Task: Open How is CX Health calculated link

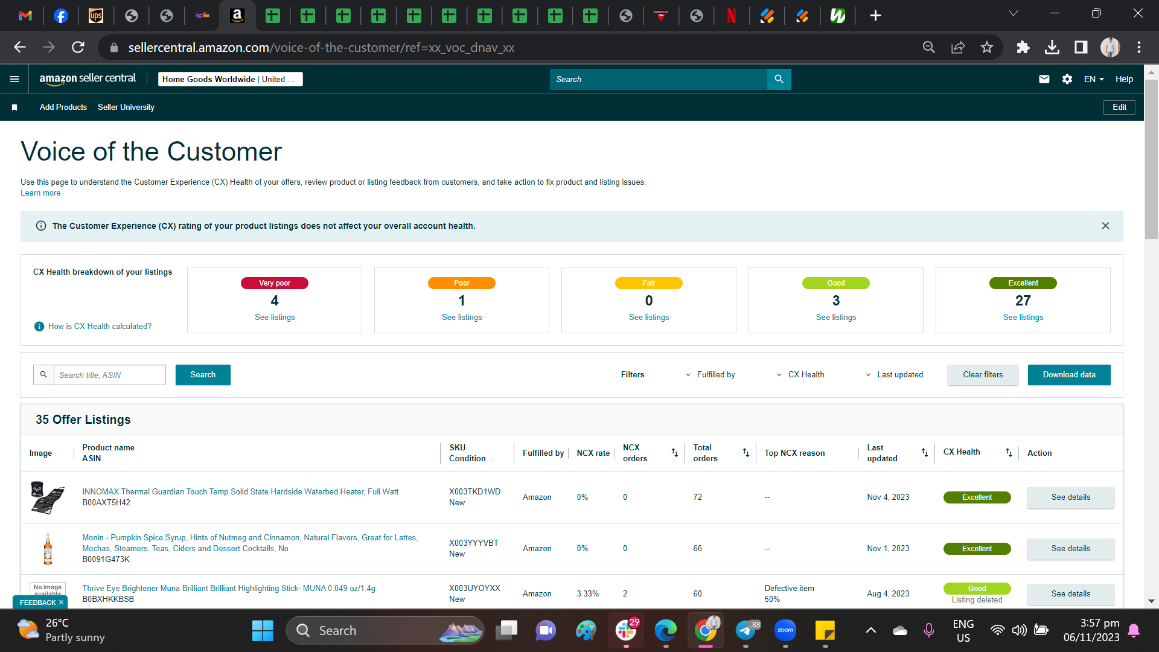Action: tap(100, 327)
